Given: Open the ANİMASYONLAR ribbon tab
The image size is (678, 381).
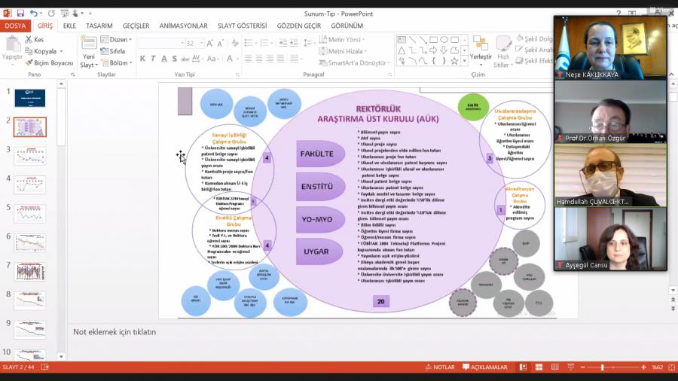Looking at the screenshot, I should point(183,26).
